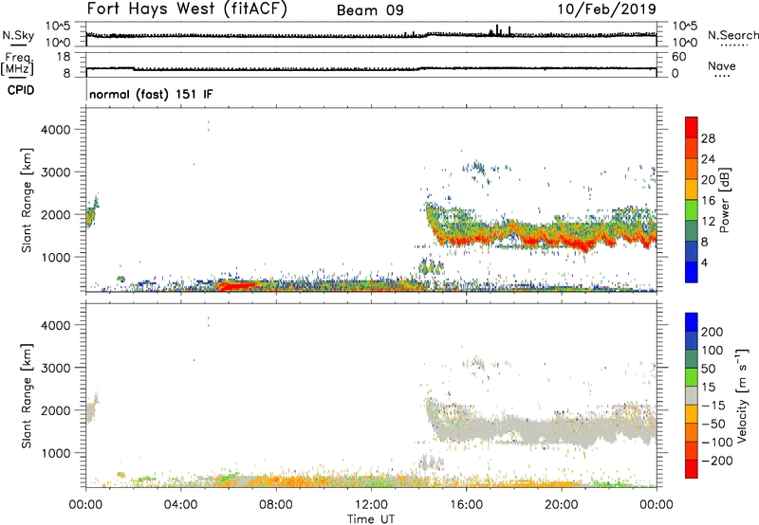Click the rightmost '00:00' time tick label
Image resolution: width=759 pixels, height=525 pixels.
(x=657, y=505)
